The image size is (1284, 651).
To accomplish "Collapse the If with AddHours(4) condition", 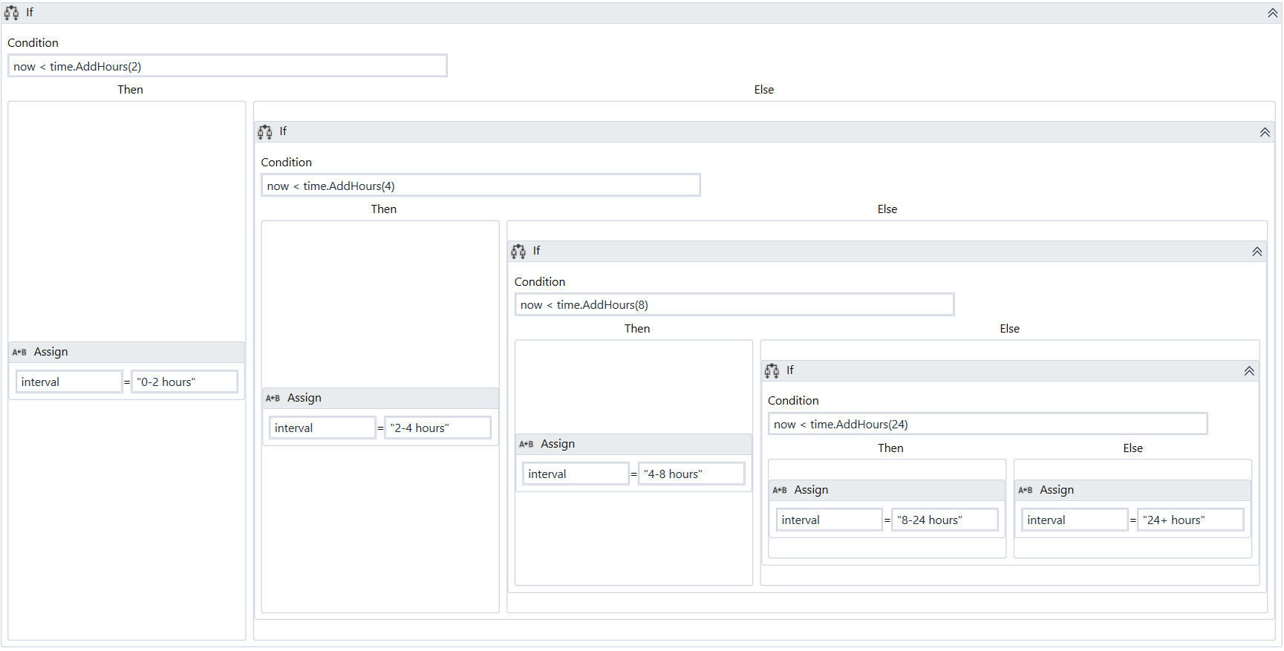I will pyautogui.click(x=1264, y=133).
